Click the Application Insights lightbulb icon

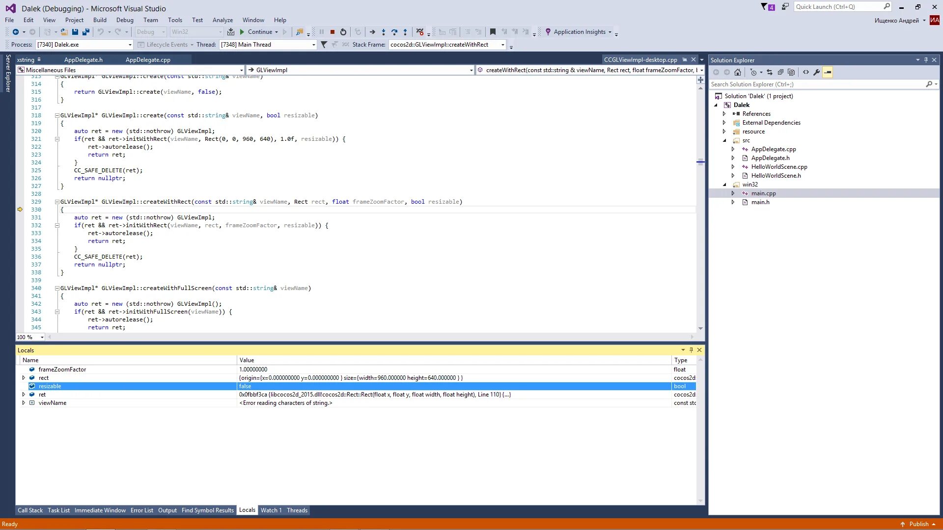pos(548,32)
